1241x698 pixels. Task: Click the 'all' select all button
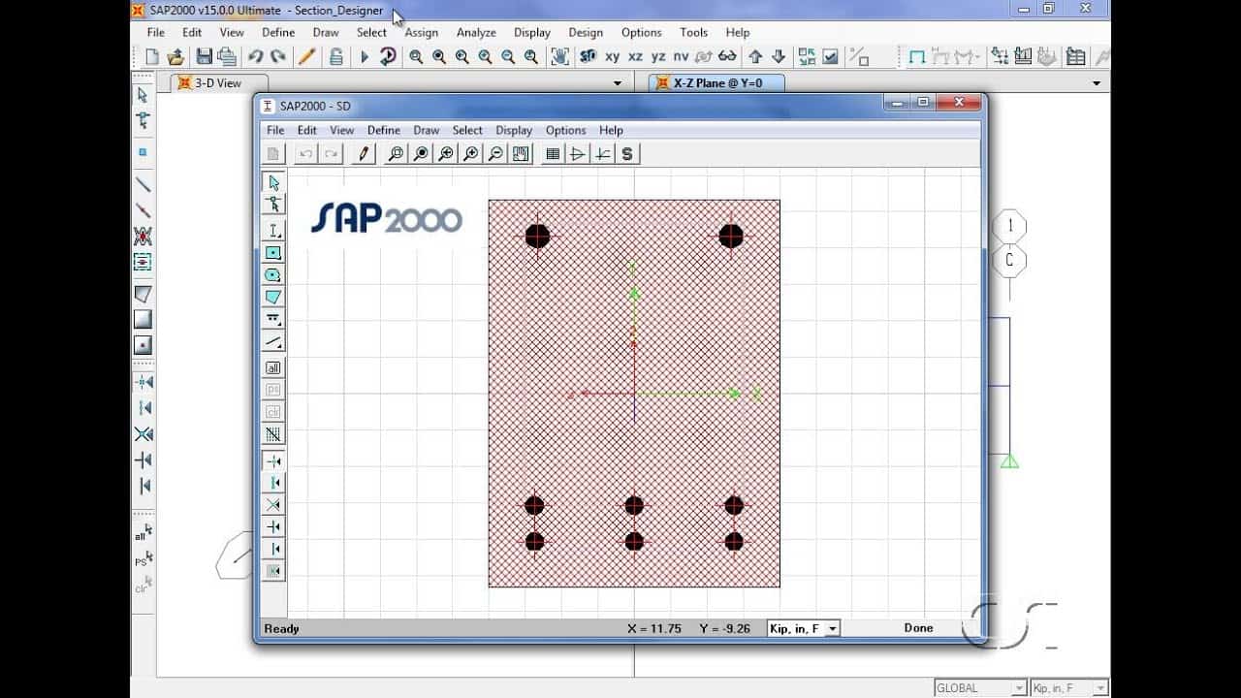pyautogui.click(x=273, y=367)
